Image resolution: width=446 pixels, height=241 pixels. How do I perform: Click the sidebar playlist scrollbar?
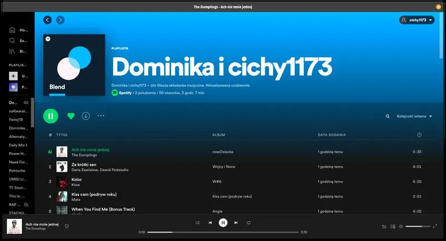click(32, 113)
